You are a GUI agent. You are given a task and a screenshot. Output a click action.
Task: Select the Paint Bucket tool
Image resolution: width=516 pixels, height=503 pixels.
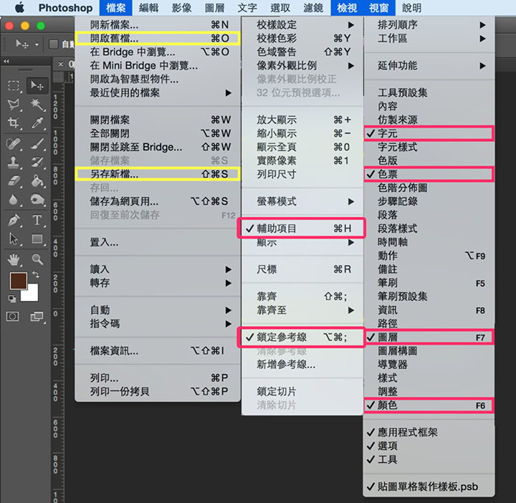(37, 181)
